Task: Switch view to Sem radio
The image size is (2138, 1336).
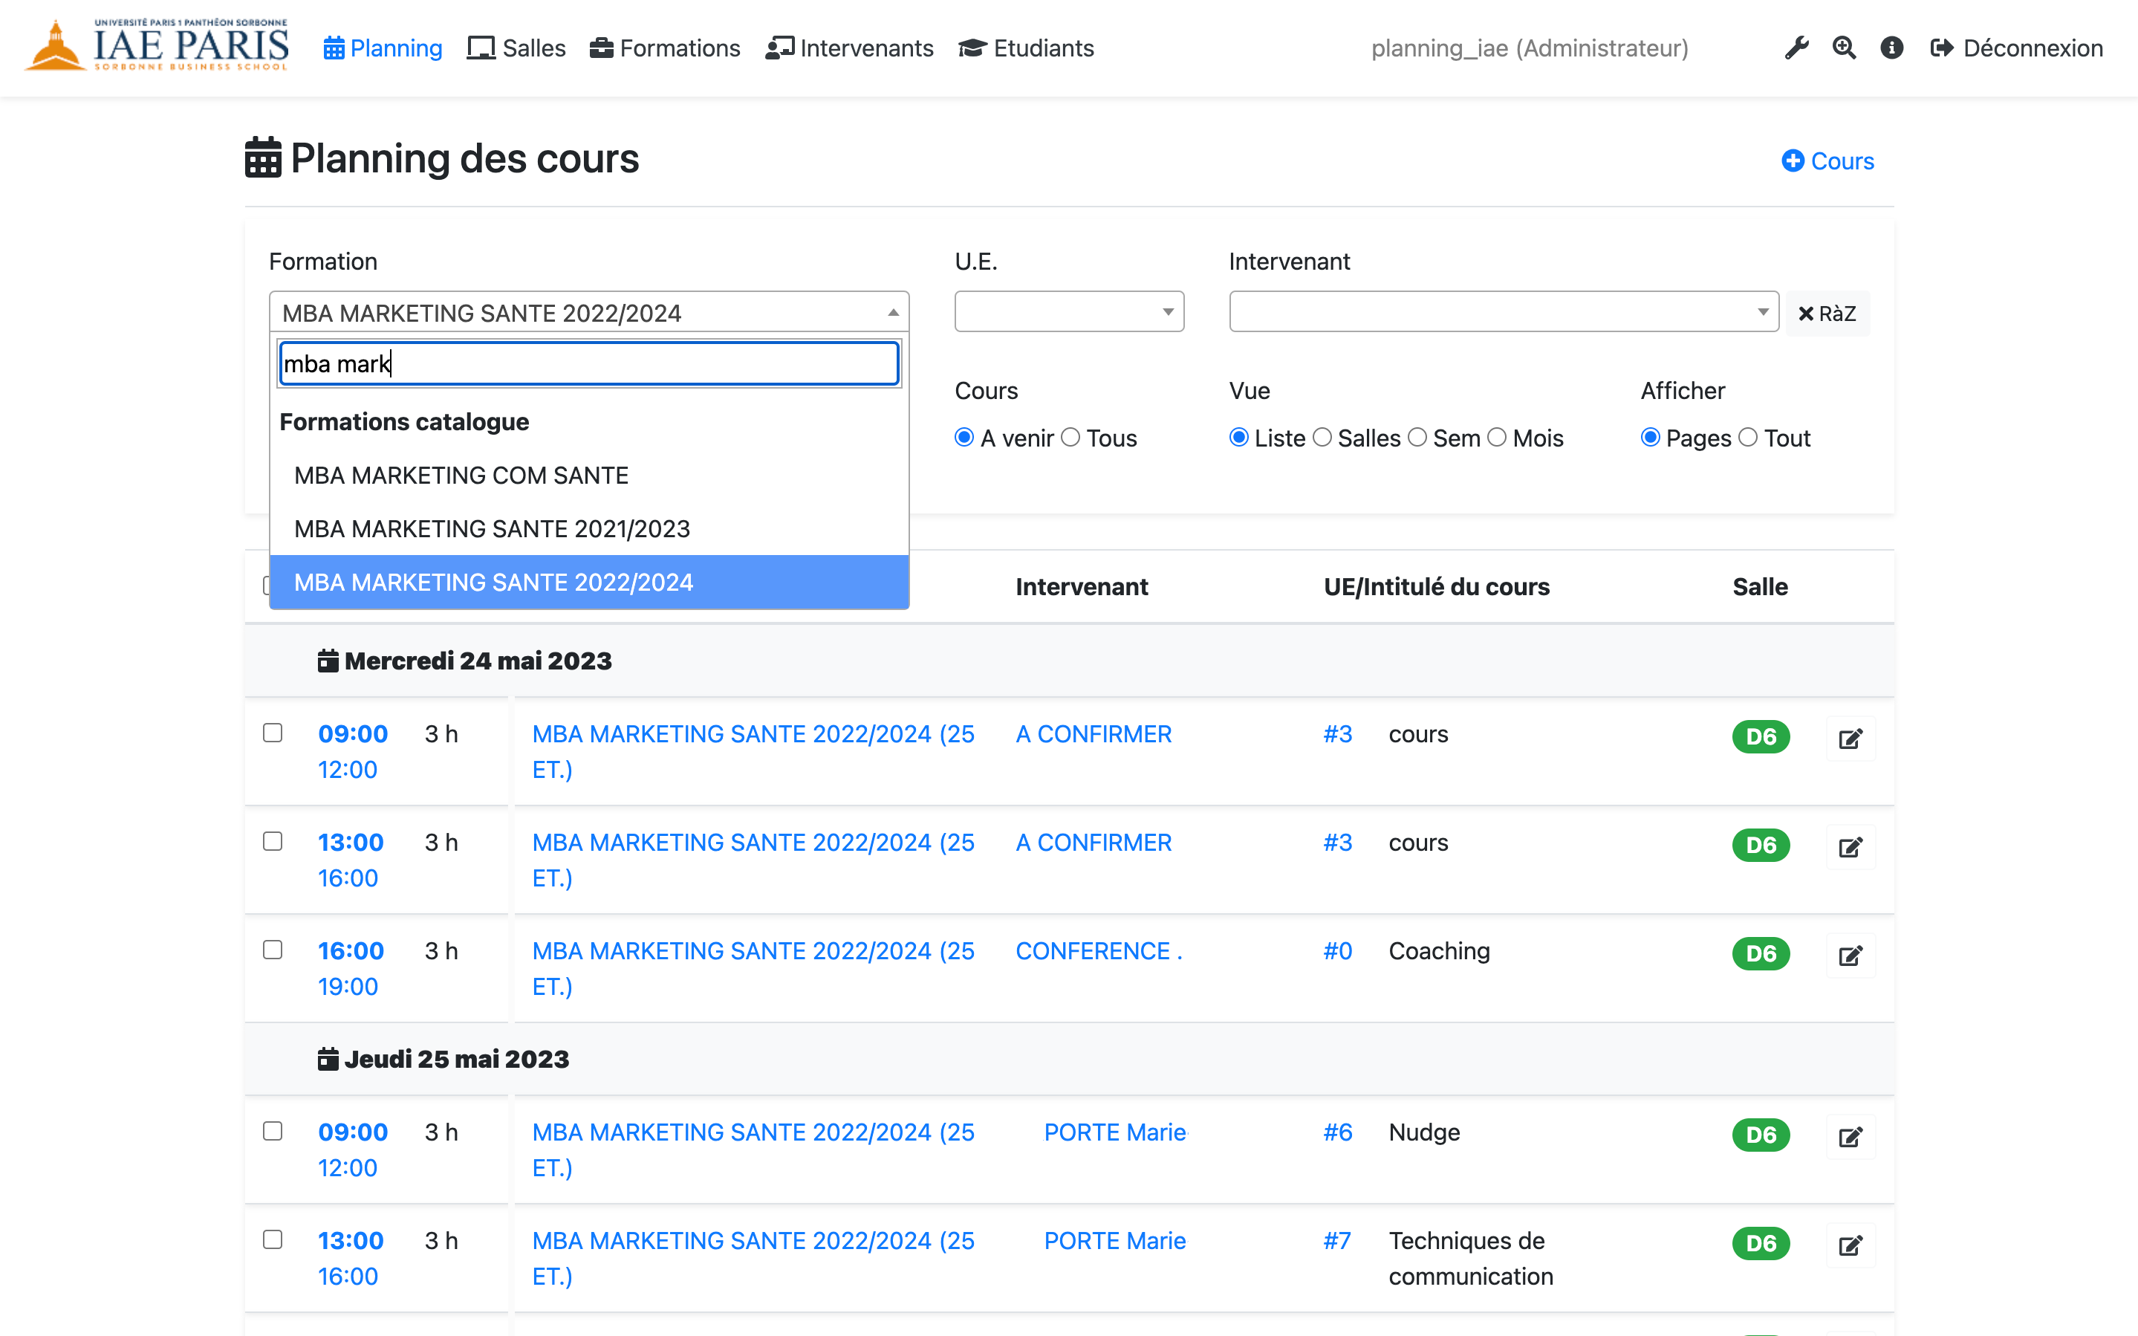Action: [1417, 438]
